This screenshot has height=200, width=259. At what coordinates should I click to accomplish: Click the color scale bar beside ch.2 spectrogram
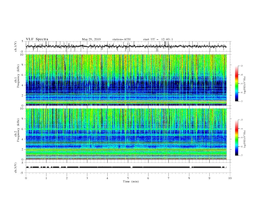pos(237,138)
